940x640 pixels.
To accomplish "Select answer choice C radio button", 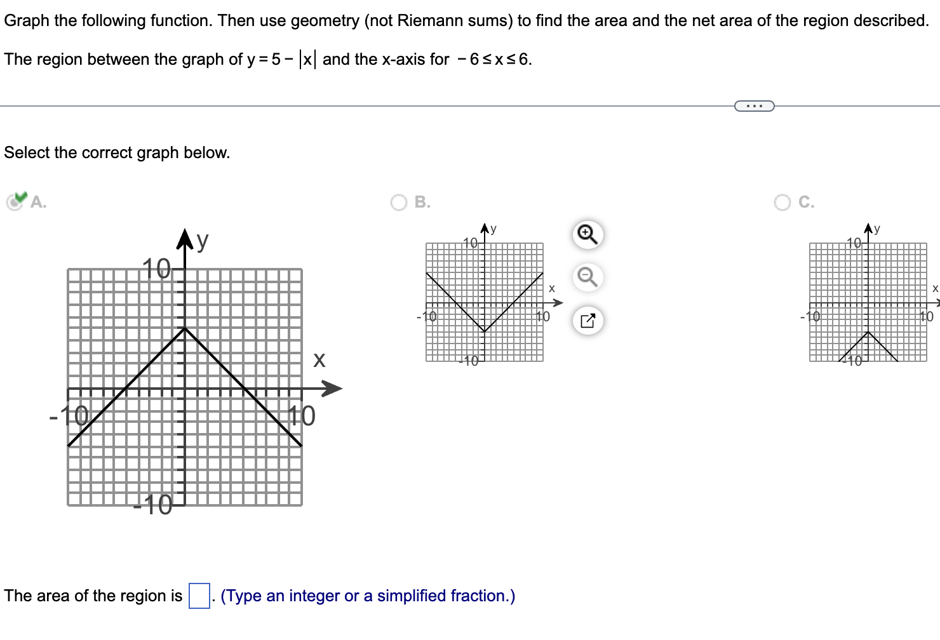I will click(x=782, y=202).
